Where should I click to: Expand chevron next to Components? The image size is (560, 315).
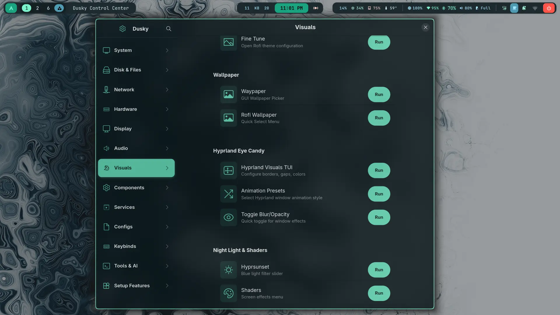coord(167,188)
